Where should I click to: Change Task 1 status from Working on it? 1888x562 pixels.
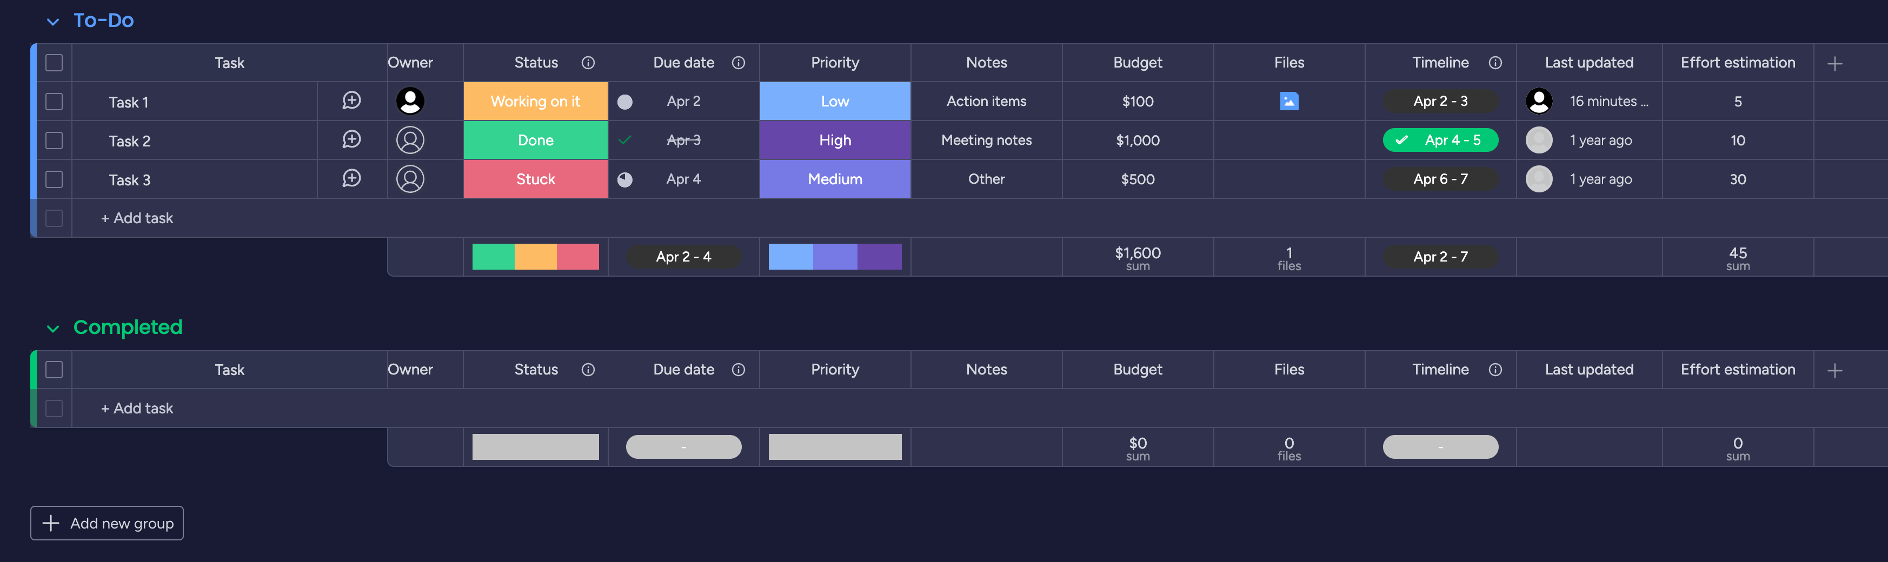[x=536, y=101]
